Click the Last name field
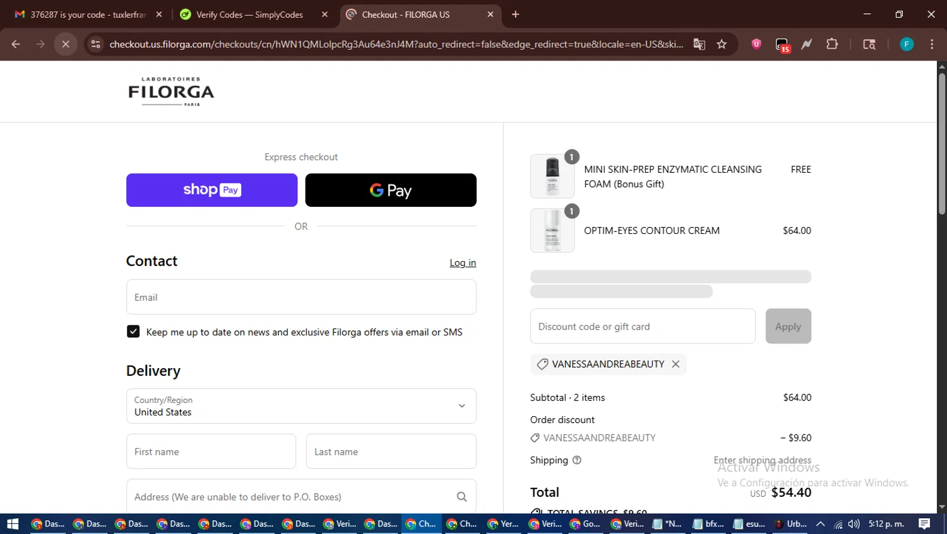This screenshot has width=947, height=534. [391, 451]
